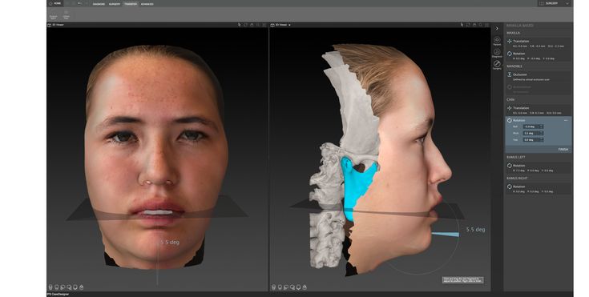Click last head-view icon in left viewer bottom
Image resolution: width=589 pixels, height=297 pixels.
[82, 287]
